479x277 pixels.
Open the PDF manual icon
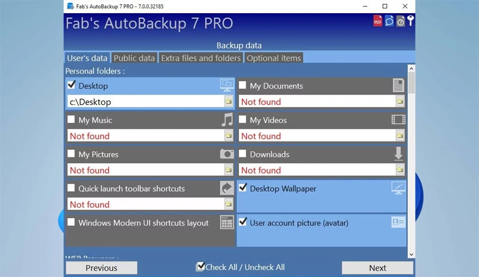coord(378,21)
